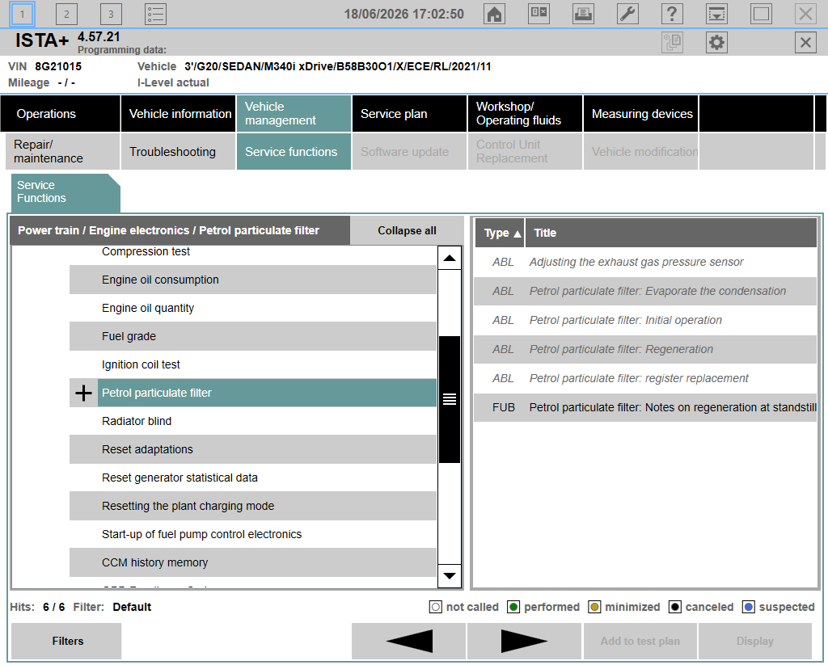Open the Service plan tab
Image resolution: width=828 pixels, height=665 pixels.
(x=409, y=114)
